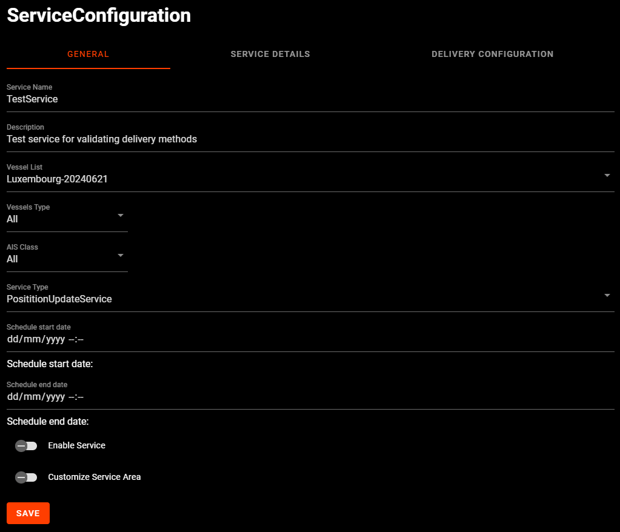Screen dimensions: 620x532
Task: Click the Vessels Type dropdown arrow
Action: (121, 216)
